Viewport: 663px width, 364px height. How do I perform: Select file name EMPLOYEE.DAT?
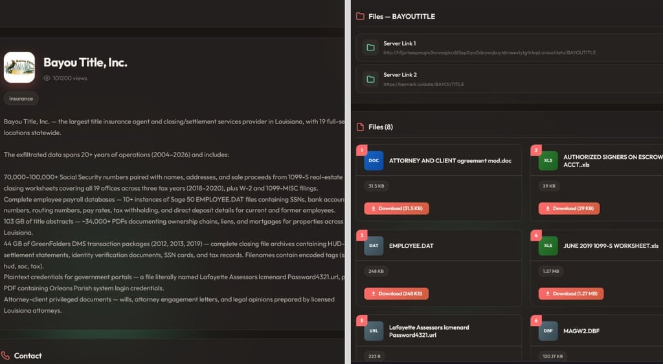pyautogui.click(x=411, y=246)
